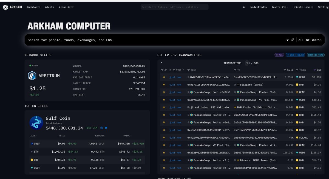Viewport: 329px width, 179px height.
Task: Open Private Labels in the navbar
Action: 303,7
